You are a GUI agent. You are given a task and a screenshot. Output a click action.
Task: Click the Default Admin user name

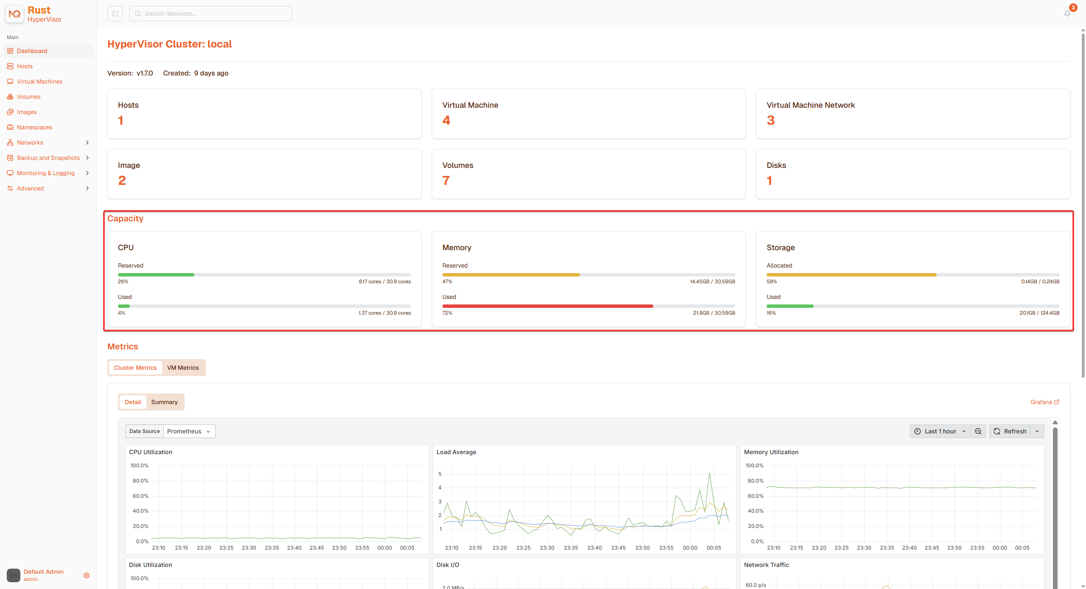point(44,572)
